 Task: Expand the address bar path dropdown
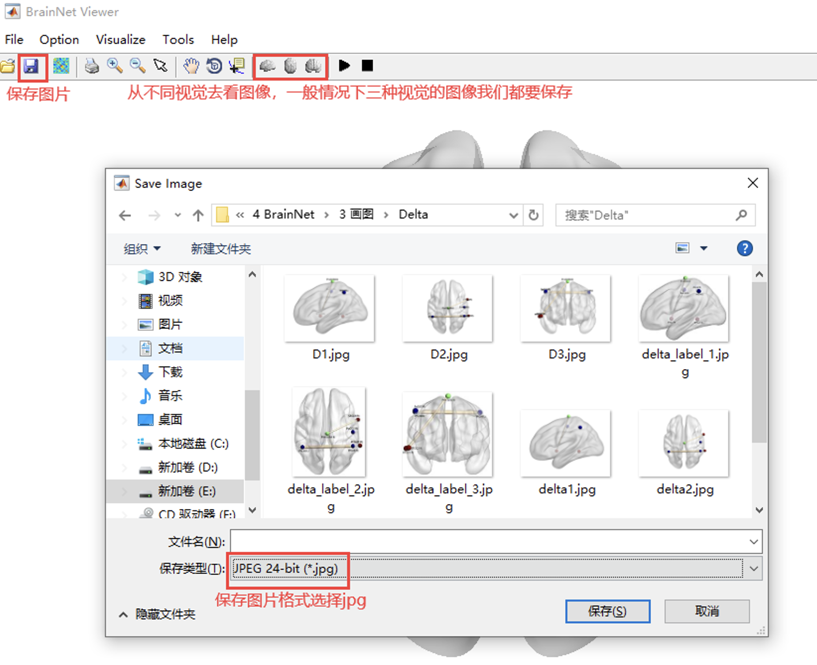point(513,215)
